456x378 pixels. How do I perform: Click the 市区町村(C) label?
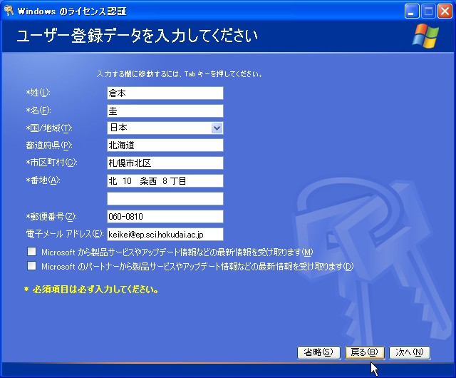coord(51,163)
